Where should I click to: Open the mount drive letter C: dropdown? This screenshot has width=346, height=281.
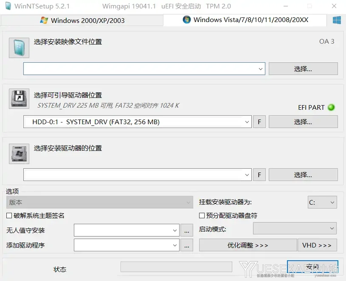322,202
